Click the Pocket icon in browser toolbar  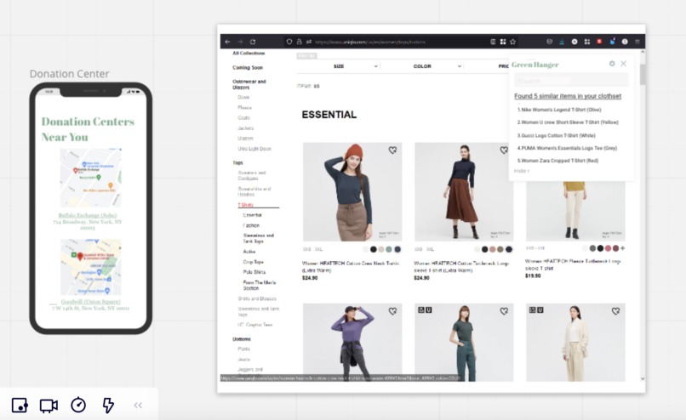(550, 42)
